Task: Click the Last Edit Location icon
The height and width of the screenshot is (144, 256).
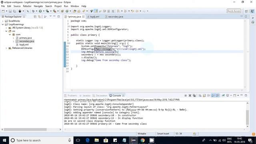Action: (132, 11)
